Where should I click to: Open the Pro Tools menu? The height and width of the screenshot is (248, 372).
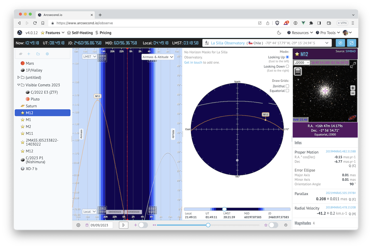tap(328, 33)
